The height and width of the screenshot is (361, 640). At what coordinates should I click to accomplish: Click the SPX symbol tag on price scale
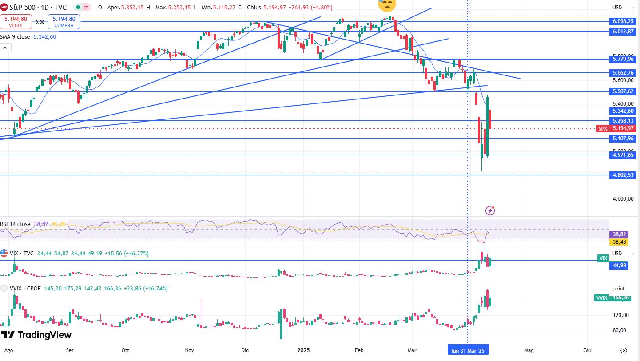pyautogui.click(x=603, y=128)
